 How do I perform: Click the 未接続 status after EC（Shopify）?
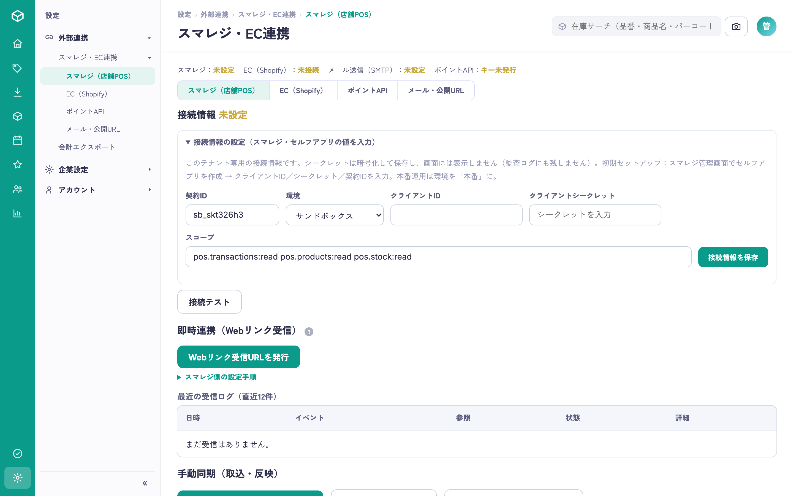pos(308,70)
